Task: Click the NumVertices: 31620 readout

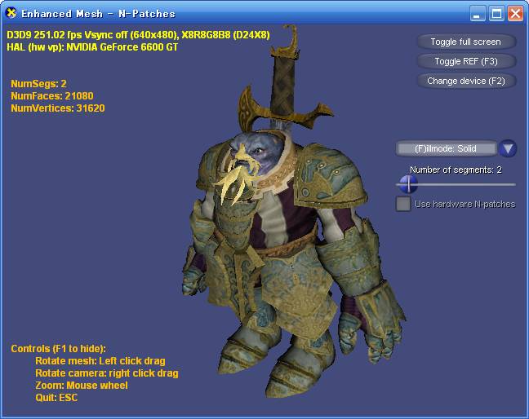Action: point(58,108)
